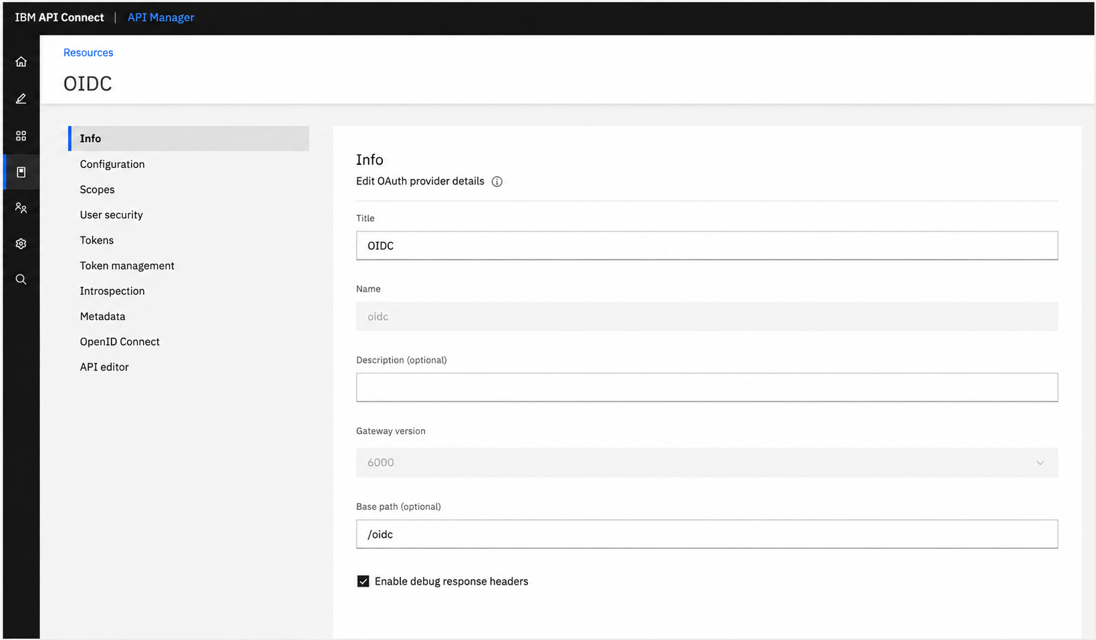
Task: Click the disabled Name field
Action: pos(707,316)
